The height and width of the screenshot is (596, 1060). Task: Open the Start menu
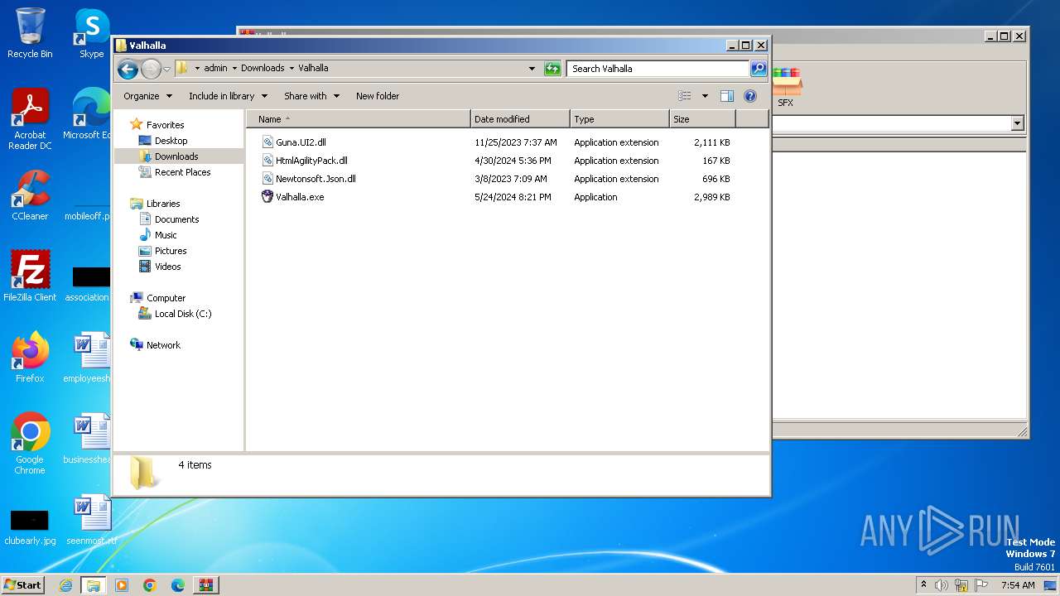(x=22, y=585)
